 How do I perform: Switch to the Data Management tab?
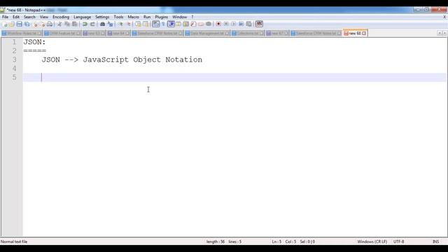(x=207, y=34)
